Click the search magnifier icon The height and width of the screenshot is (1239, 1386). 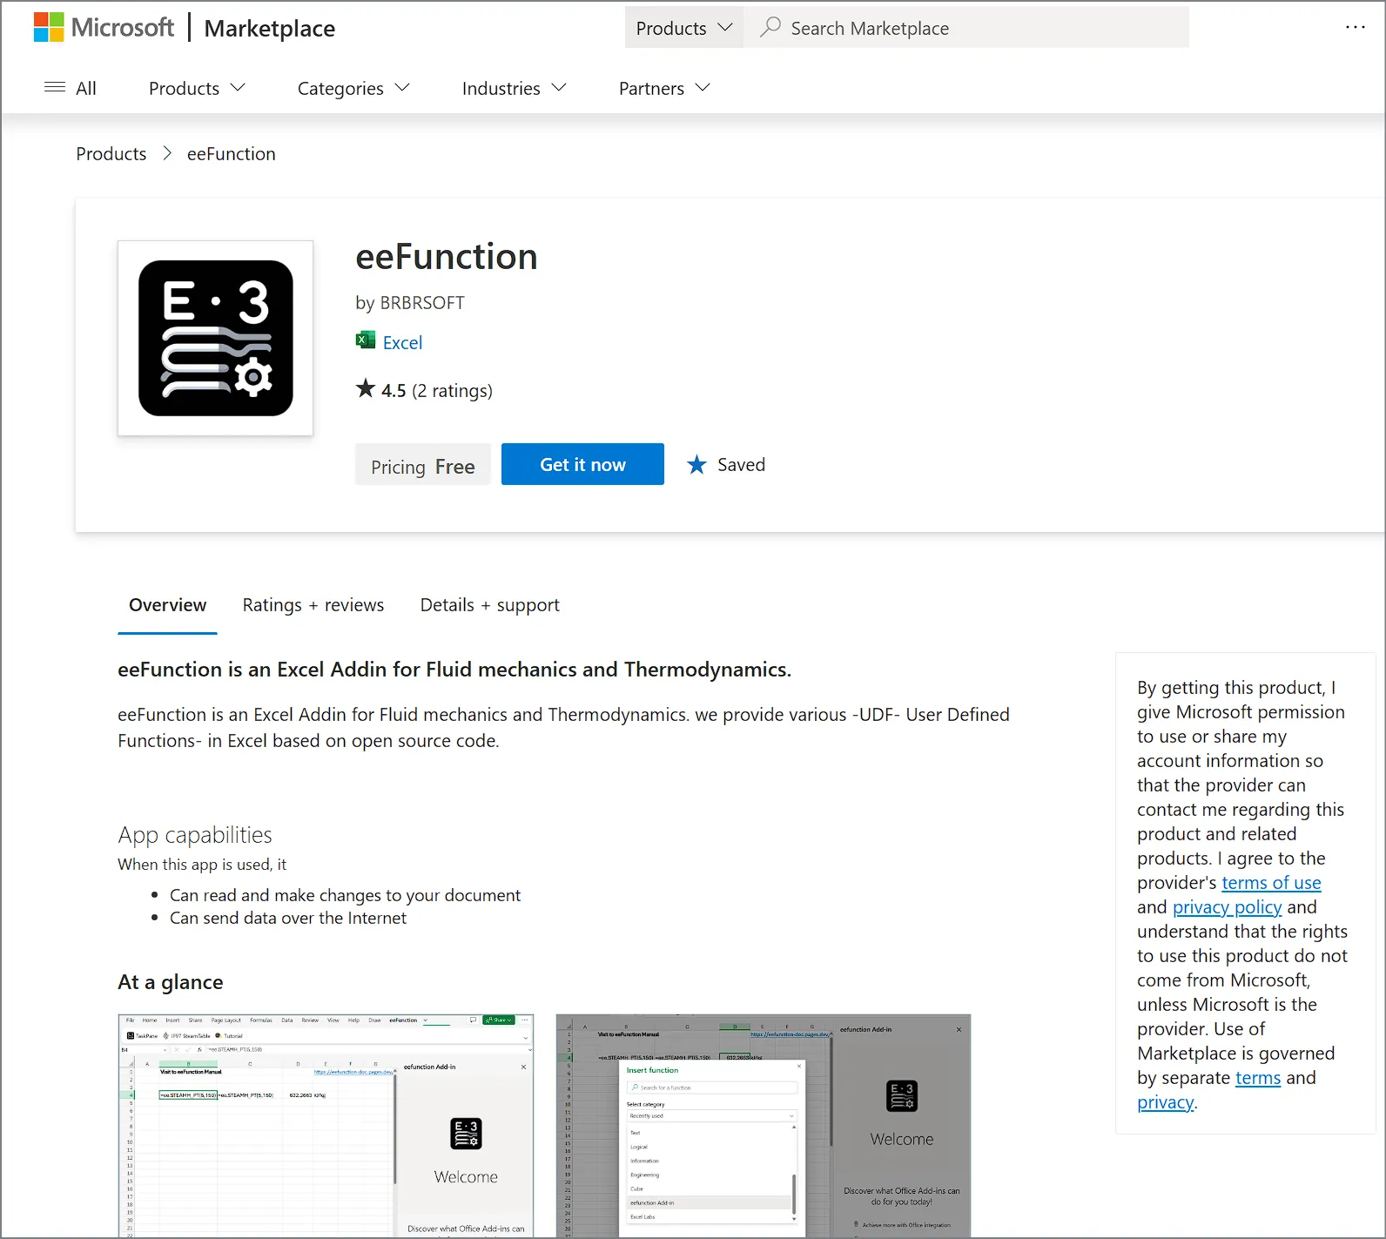770,28
